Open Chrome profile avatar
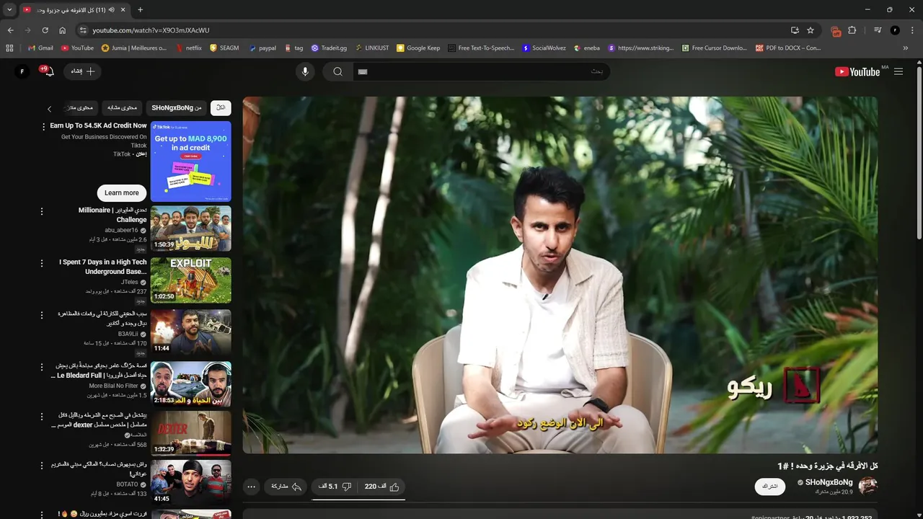Viewport: 923px width, 519px height. click(895, 30)
